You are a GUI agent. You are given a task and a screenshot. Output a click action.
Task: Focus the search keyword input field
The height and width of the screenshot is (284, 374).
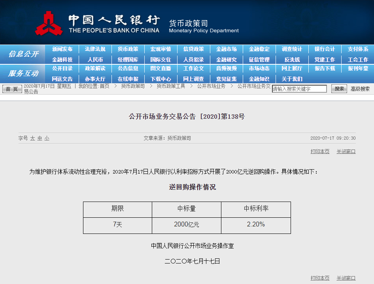click(x=299, y=89)
